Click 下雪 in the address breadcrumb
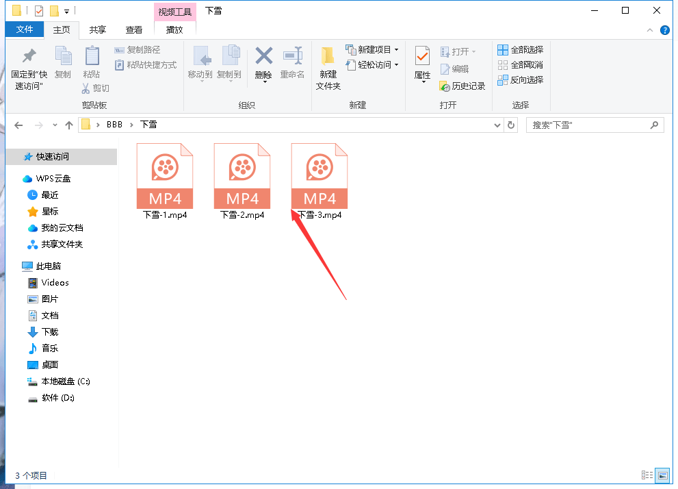The width and height of the screenshot is (678, 489). (x=148, y=125)
